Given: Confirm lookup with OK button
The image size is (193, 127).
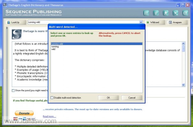Looking at the screenshot, I should pyautogui.click(x=108, y=98).
